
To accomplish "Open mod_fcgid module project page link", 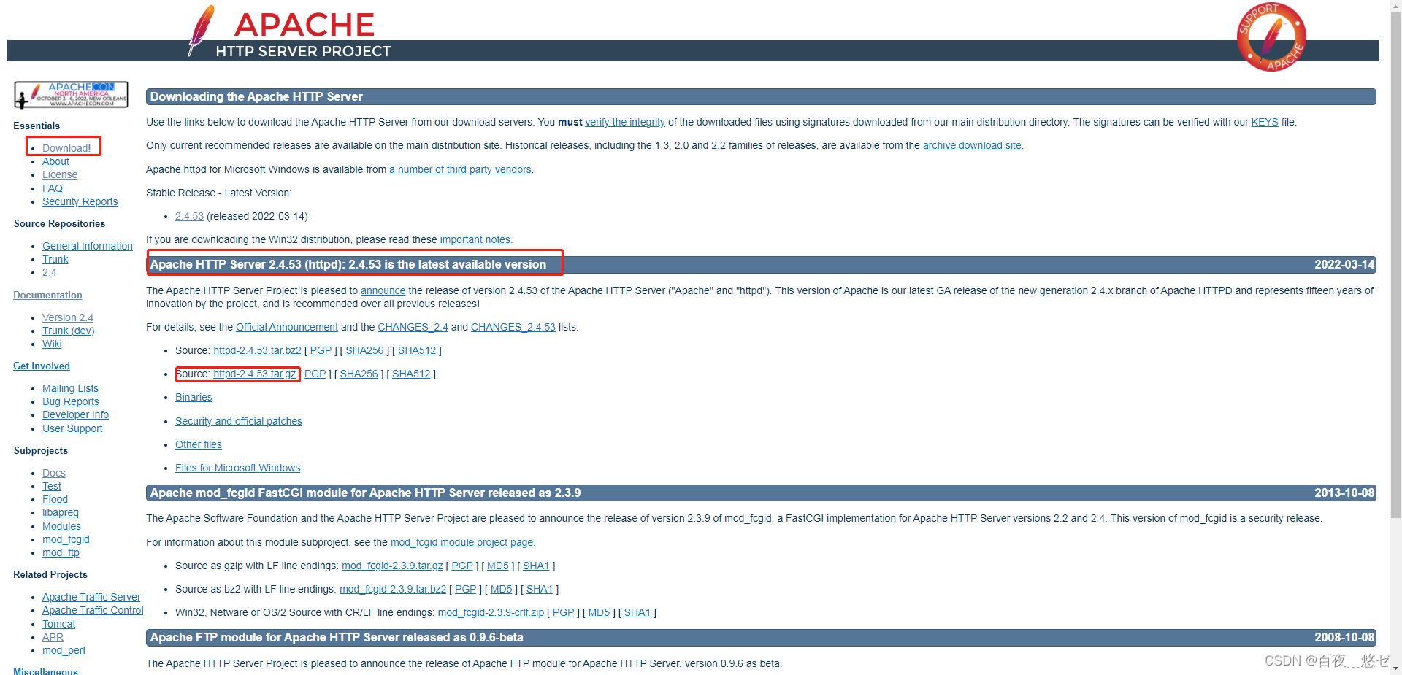I will 461,542.
